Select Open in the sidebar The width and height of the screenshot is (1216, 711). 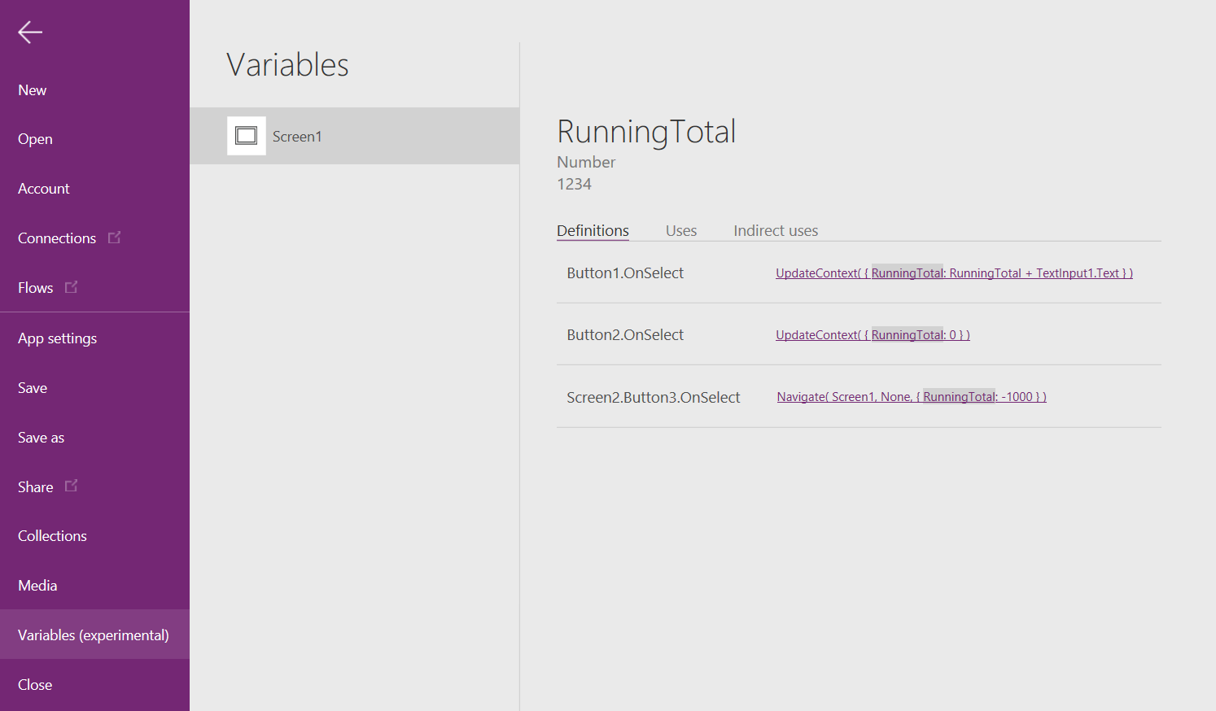pyautogui.click(x=35, y=139)
